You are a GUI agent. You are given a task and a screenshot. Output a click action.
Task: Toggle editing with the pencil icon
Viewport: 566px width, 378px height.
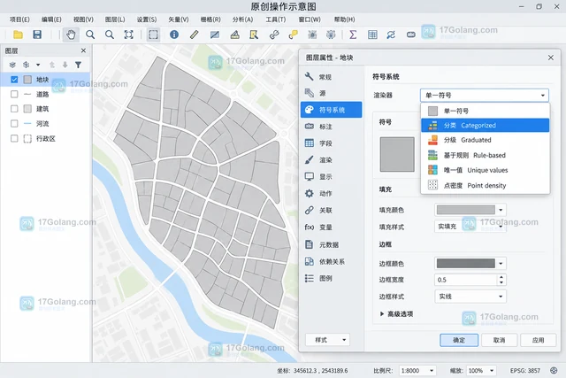click(195, 35)
